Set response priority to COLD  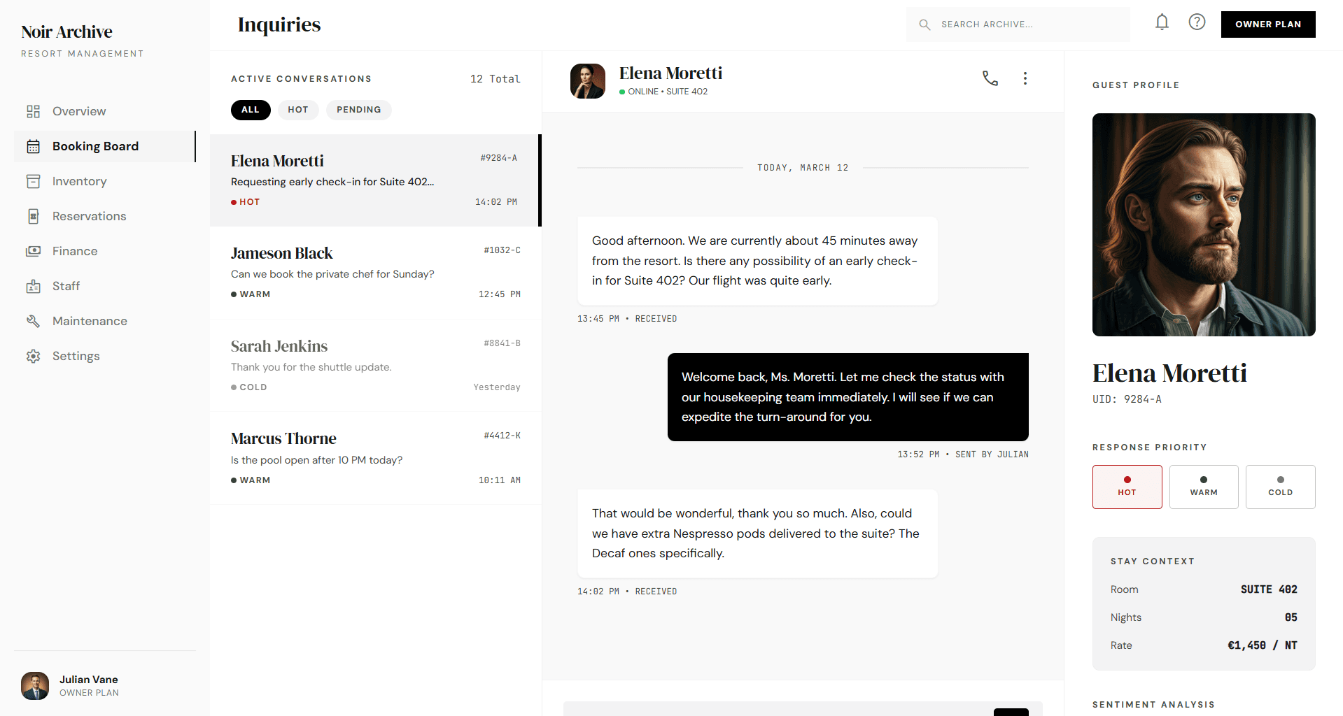[x=1280, y=487]
